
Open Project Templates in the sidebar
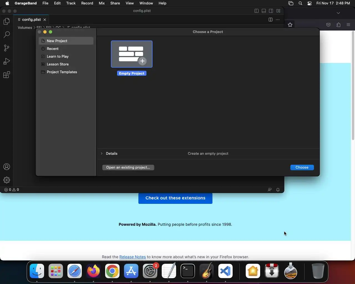pyautogui.click(x=66, y=72)
